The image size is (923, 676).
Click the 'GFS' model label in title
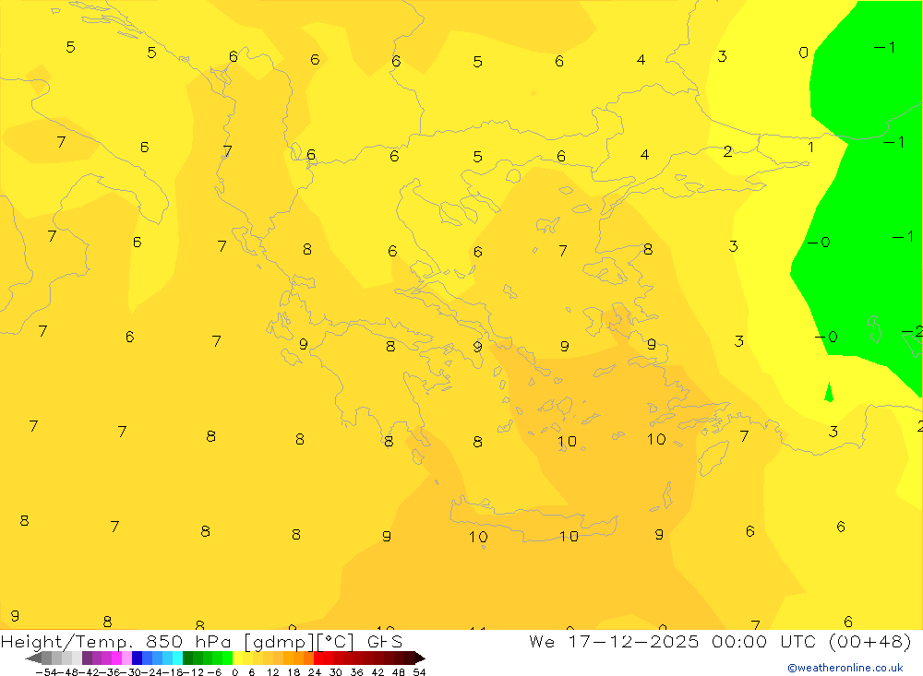[x=385, y=641]
